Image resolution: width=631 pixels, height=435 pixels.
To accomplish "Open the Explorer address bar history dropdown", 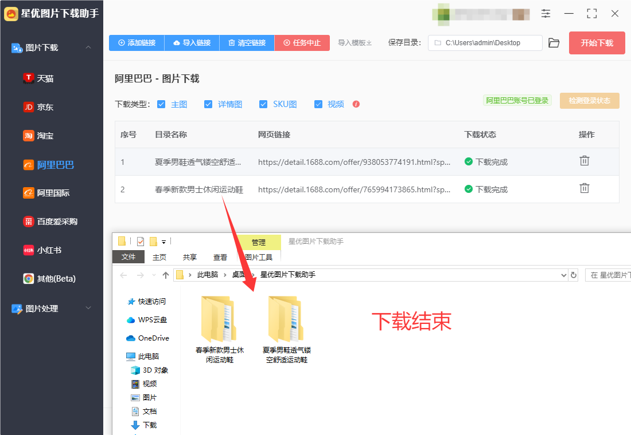I will click(x=563, y=275).
